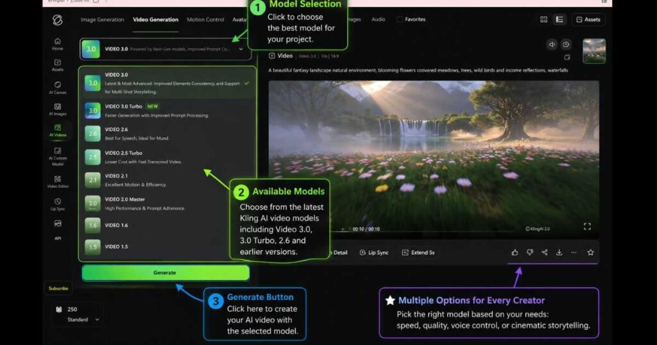The image size is (657, 345).
Task: Click the circular play-bubble icon above the video
Action: (x=566, y=44)
